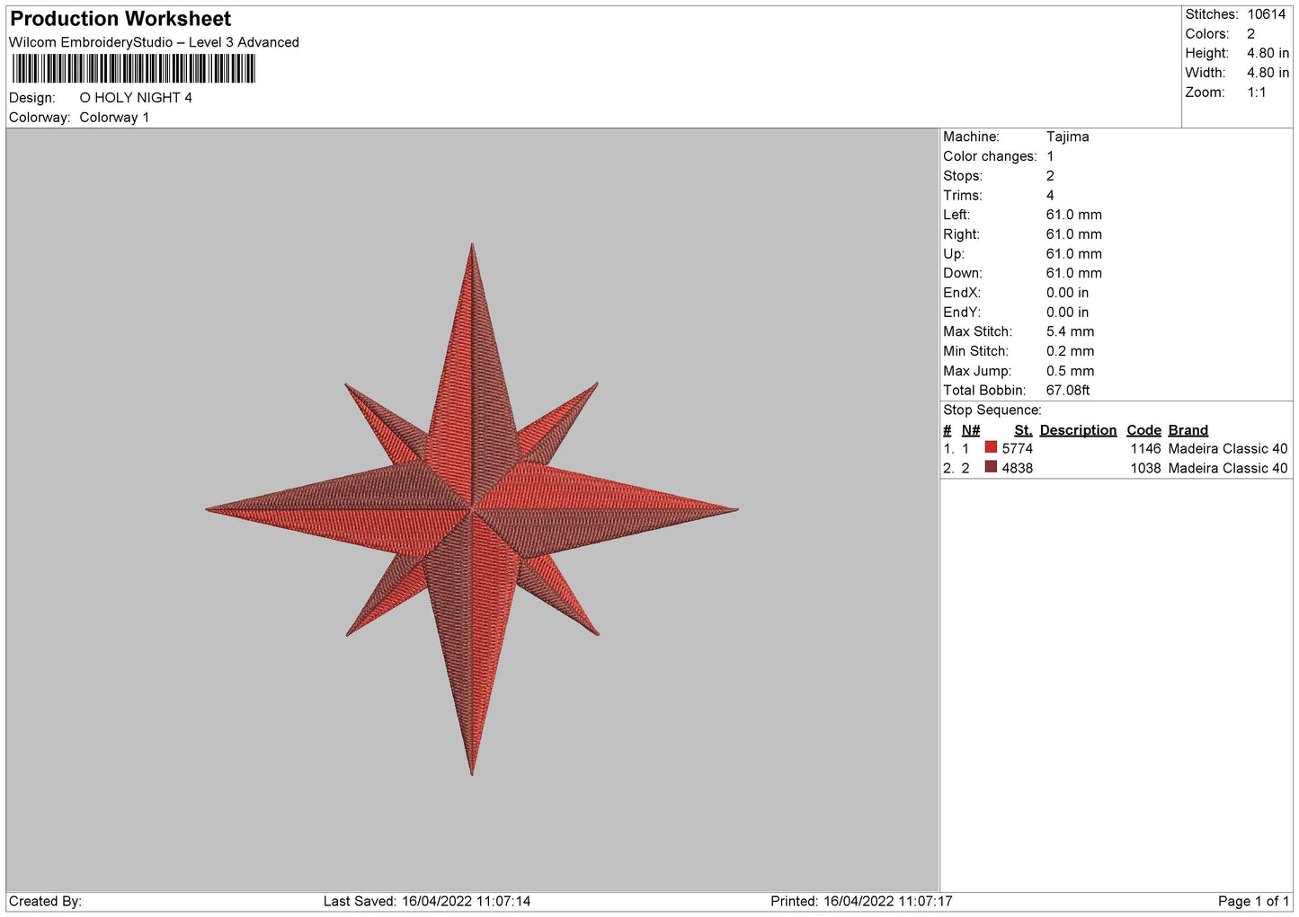Click the Max Jump value 0.5 mm

click(1070, 371)
